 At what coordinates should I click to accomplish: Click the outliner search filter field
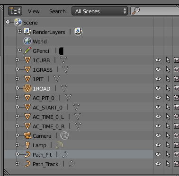pos(155,11)
